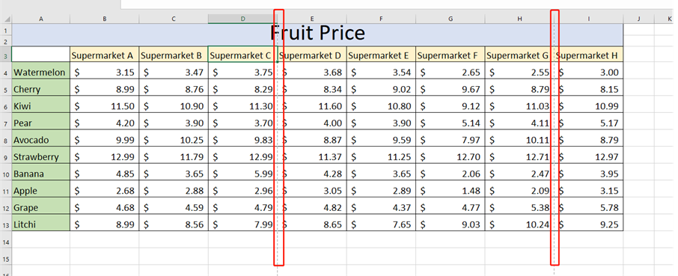Click the Supermarket B header cell
This screenshot has height=276, width=678.
[174, 55]
